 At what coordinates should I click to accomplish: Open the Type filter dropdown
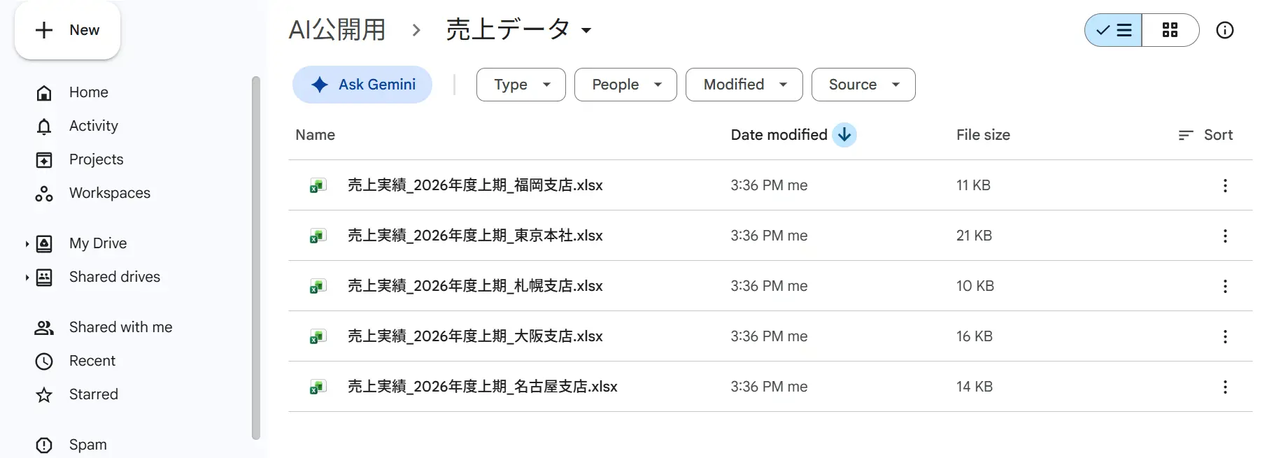click(521, 85)
